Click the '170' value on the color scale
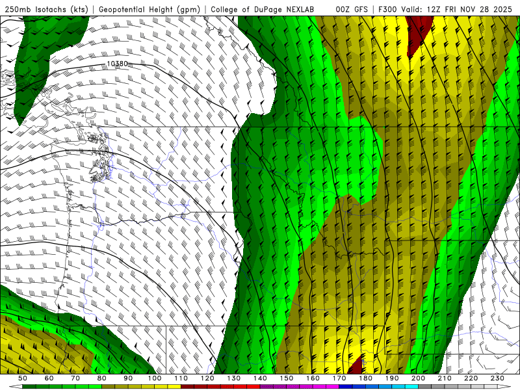This screenshot has width=520, height=390. pyautogui.click(x=339, y=378)
